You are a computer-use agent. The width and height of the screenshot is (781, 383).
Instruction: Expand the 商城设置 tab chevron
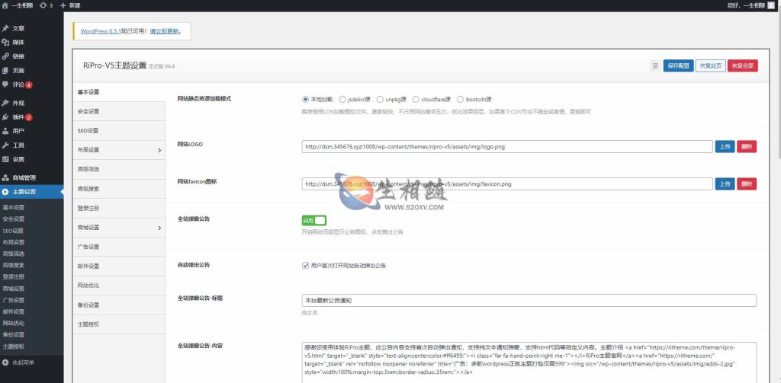pyautogui.click(x=159, y=228)
